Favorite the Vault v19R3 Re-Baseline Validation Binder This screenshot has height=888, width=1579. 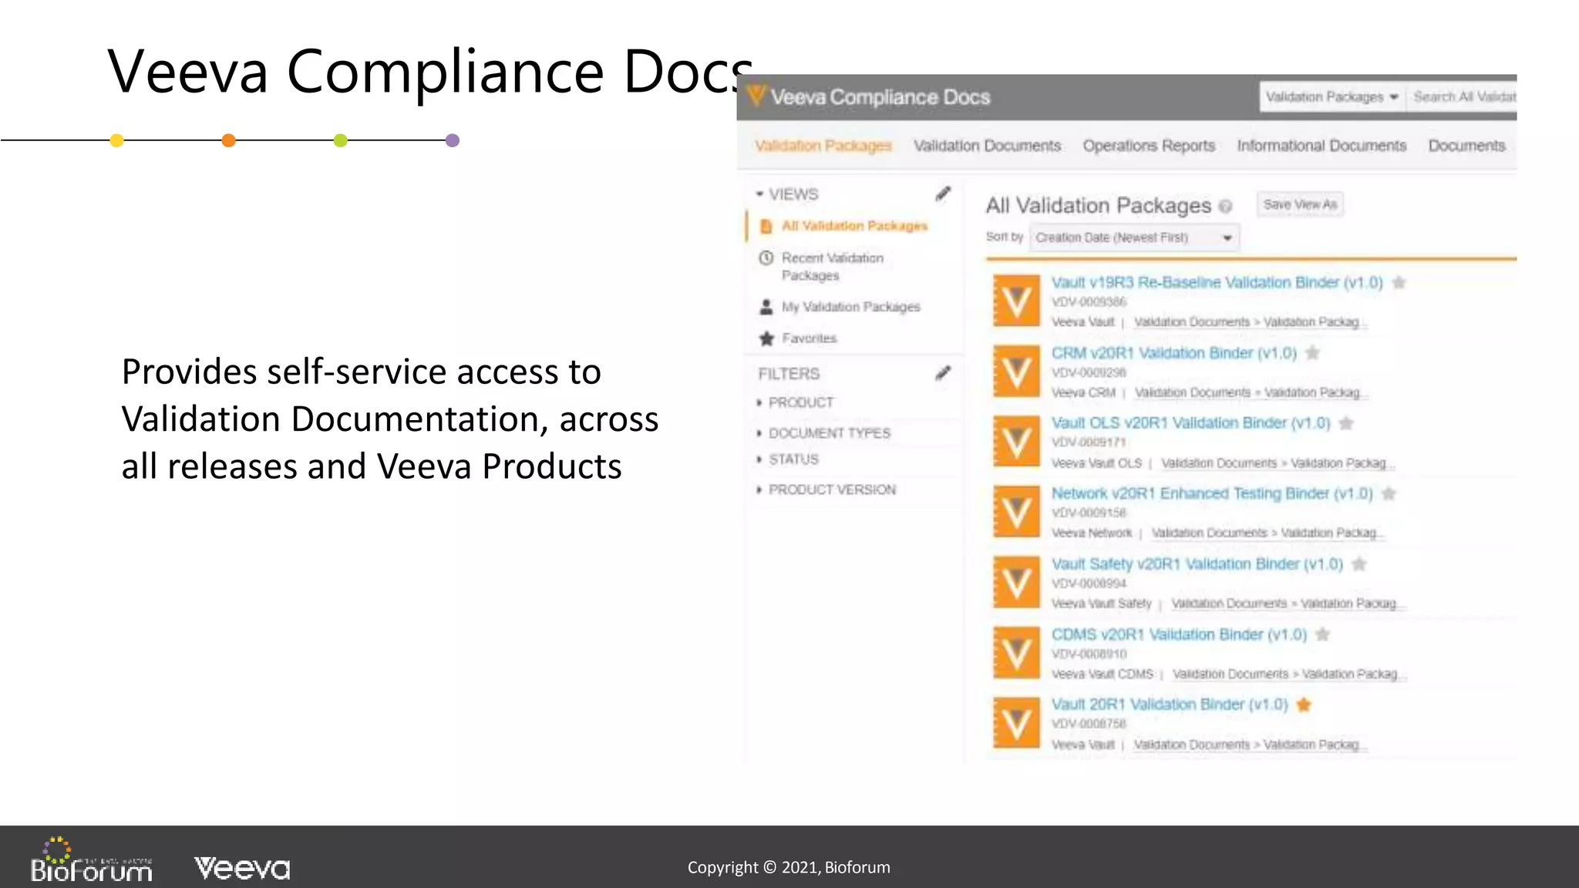tap(1399, 283)
